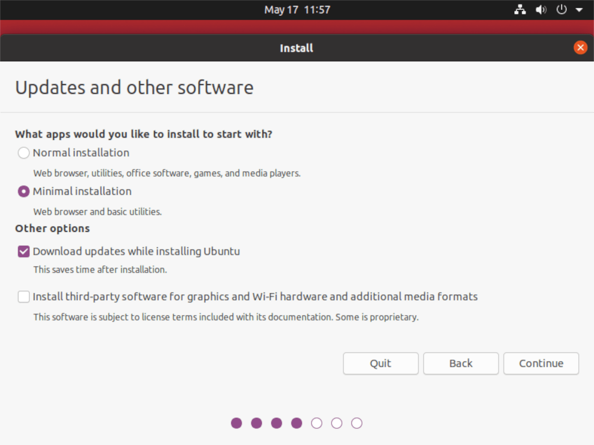Expand the system status dropdown arrow

pos(579,9)
